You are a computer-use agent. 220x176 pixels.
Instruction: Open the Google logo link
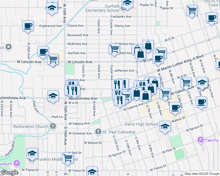click(9, 172)
